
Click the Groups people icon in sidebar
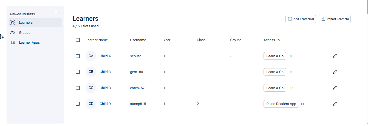[13, 33]
